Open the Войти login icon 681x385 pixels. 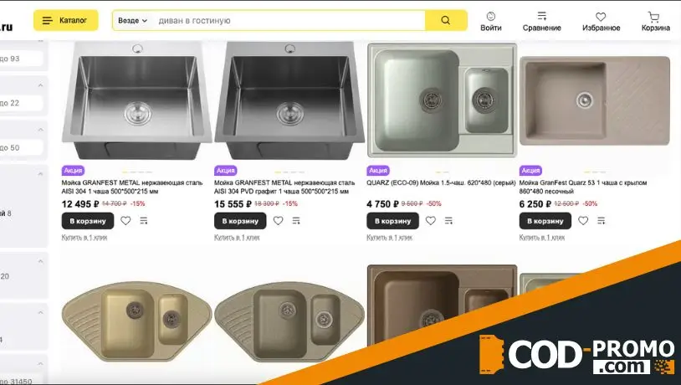click(x=491, y=21)
